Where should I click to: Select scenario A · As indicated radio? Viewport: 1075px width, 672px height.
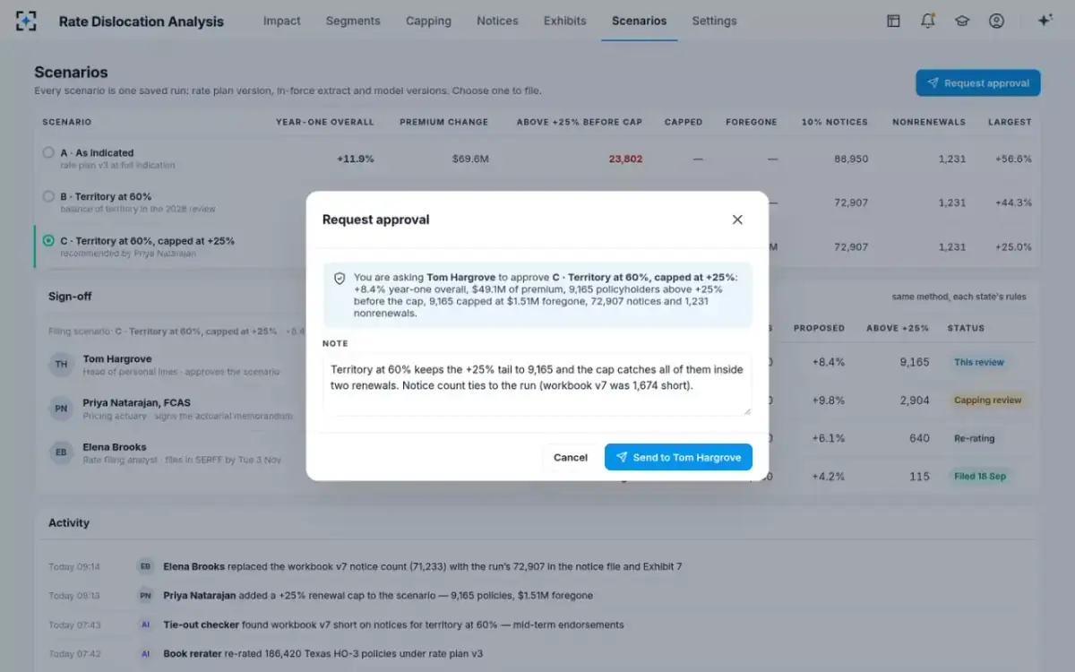click(x=48, y=152)
